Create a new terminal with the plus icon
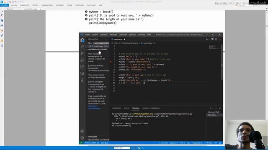Viewport: 268px width, 150px height. click(x=211, y=108)
